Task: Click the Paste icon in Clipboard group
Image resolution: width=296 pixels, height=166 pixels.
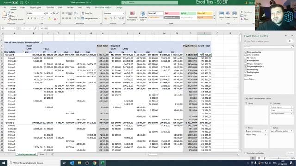Action: tap(5, 14)
